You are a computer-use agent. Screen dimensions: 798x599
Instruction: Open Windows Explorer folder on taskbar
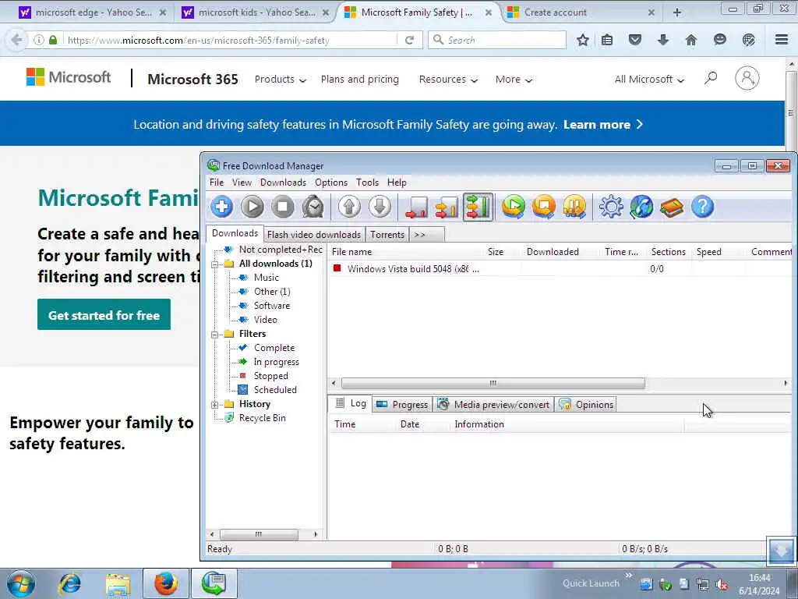(118, 583)
